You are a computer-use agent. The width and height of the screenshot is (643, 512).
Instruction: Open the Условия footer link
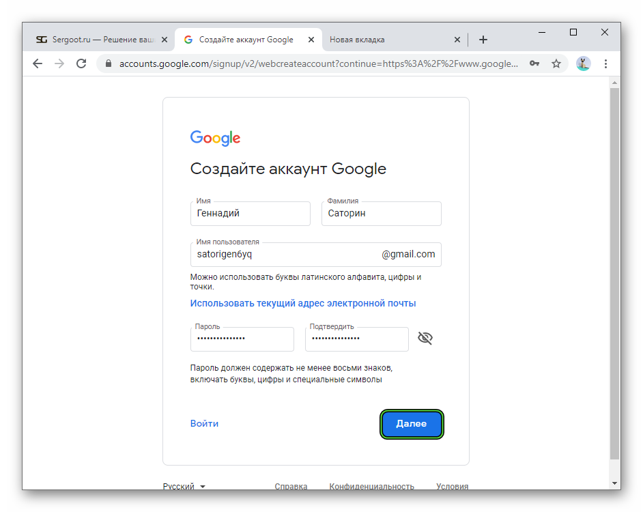click(453, 486)
